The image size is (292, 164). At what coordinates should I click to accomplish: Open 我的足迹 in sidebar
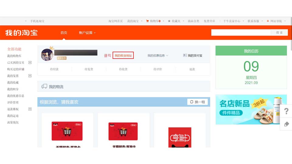13,116
